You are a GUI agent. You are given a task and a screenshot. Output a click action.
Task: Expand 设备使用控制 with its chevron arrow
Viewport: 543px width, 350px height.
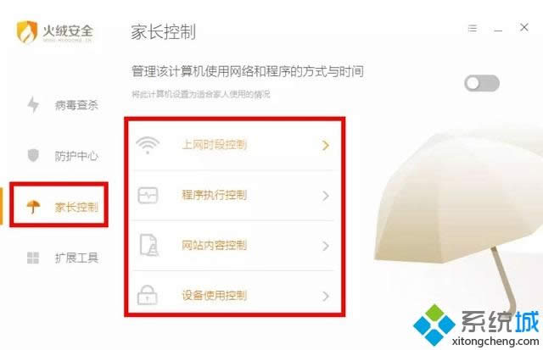(325, 296)
